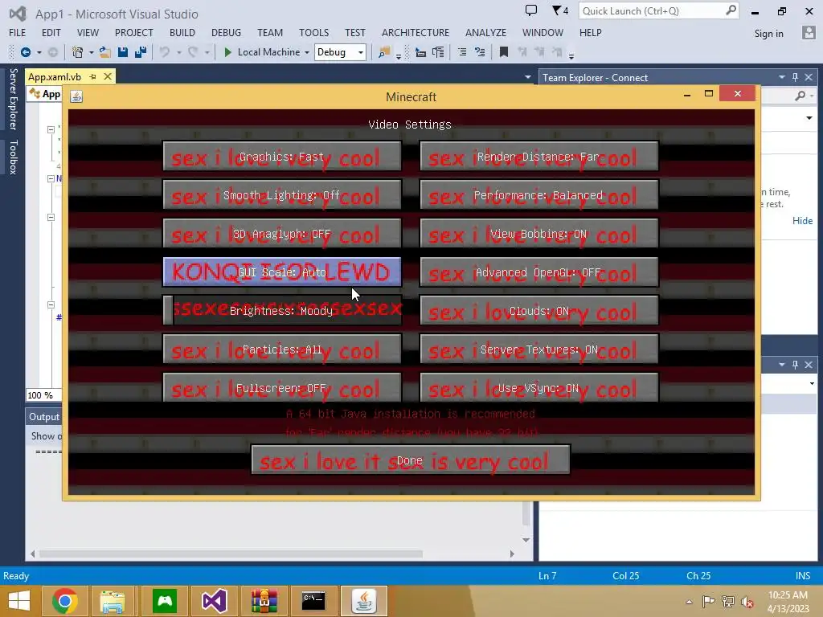Viewport: 823px width, 617px height.
Task: Open Google Chrome from the taskbar
Action: pyautogui.click(x=65, y=601)
